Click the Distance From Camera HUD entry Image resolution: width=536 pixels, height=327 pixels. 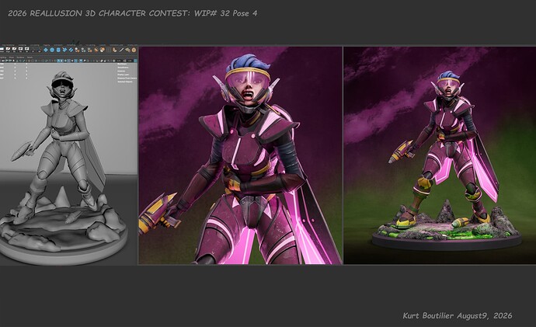(127, 78)
